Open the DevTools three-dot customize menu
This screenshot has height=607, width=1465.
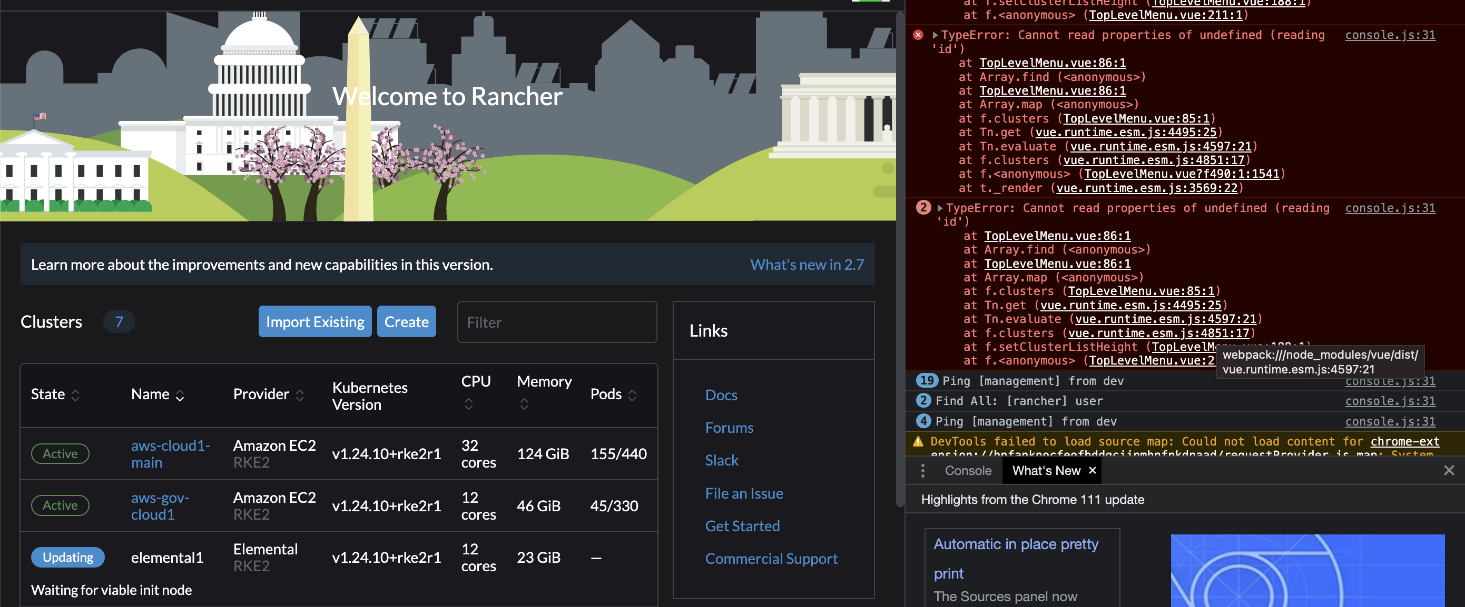point(922,470)
